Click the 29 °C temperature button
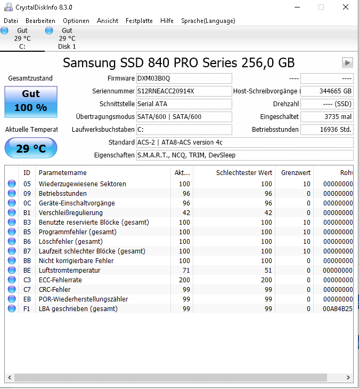The height and width of the screenshot is (389, 359). (x=31, y=148)
